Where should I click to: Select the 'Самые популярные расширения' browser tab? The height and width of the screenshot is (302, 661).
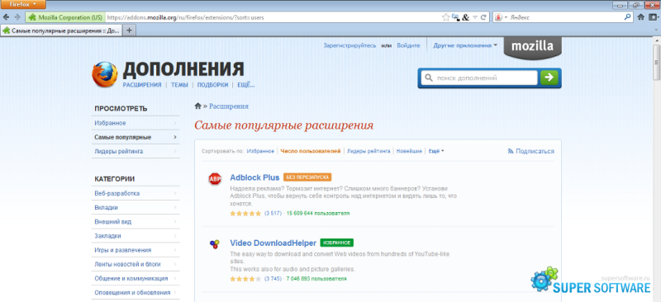(61, 31)
